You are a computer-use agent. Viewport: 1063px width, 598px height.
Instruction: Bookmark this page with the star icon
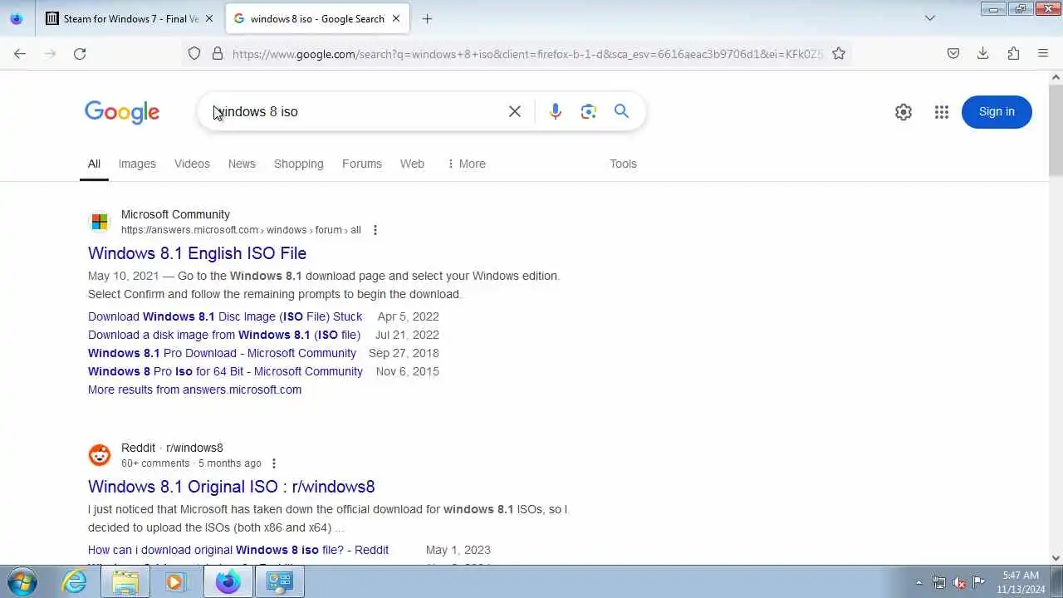coord(839,54)
